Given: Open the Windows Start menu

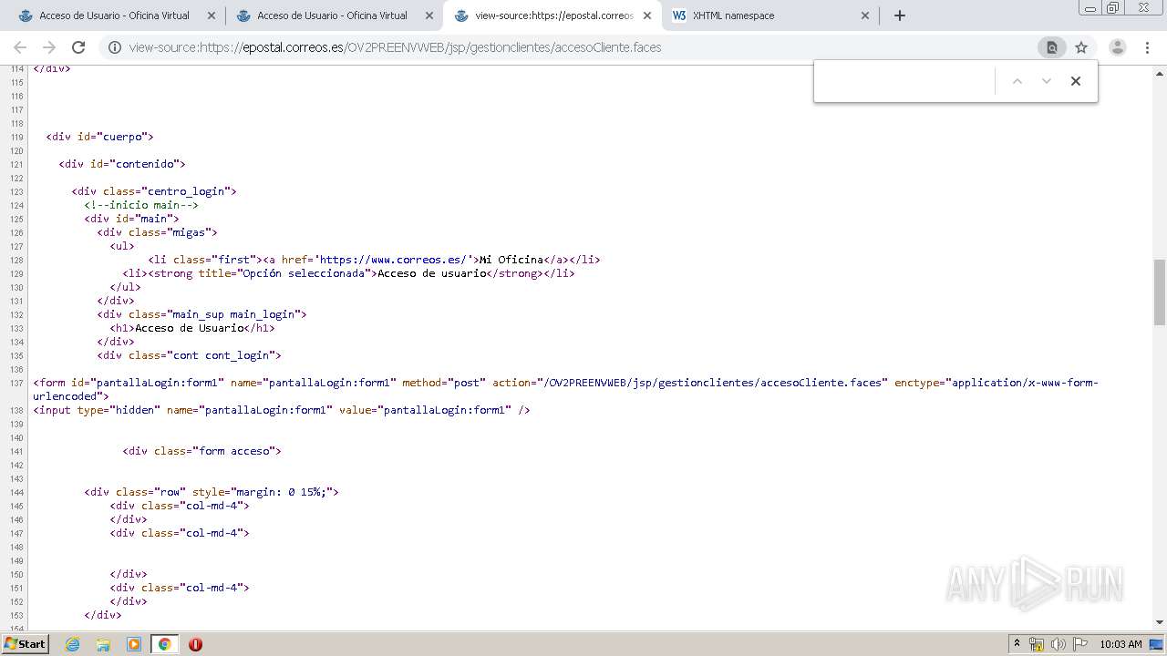Looking at the screenshot, I should pyautogui.click(x=26, y=644).
